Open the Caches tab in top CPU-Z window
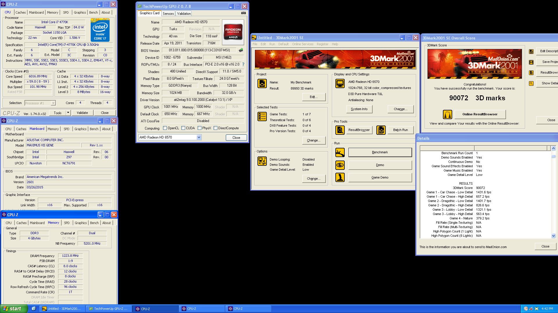558x313 pixels. click(x=21, y=12)
